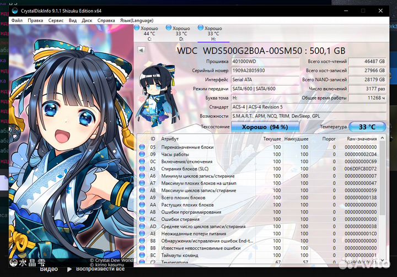The image size is (397, 277).
Task: Click the blue status orb for drive H:
Action: 200,28
